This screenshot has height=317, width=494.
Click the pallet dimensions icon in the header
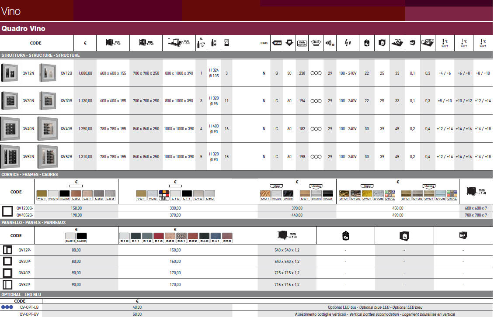[179, 42]
